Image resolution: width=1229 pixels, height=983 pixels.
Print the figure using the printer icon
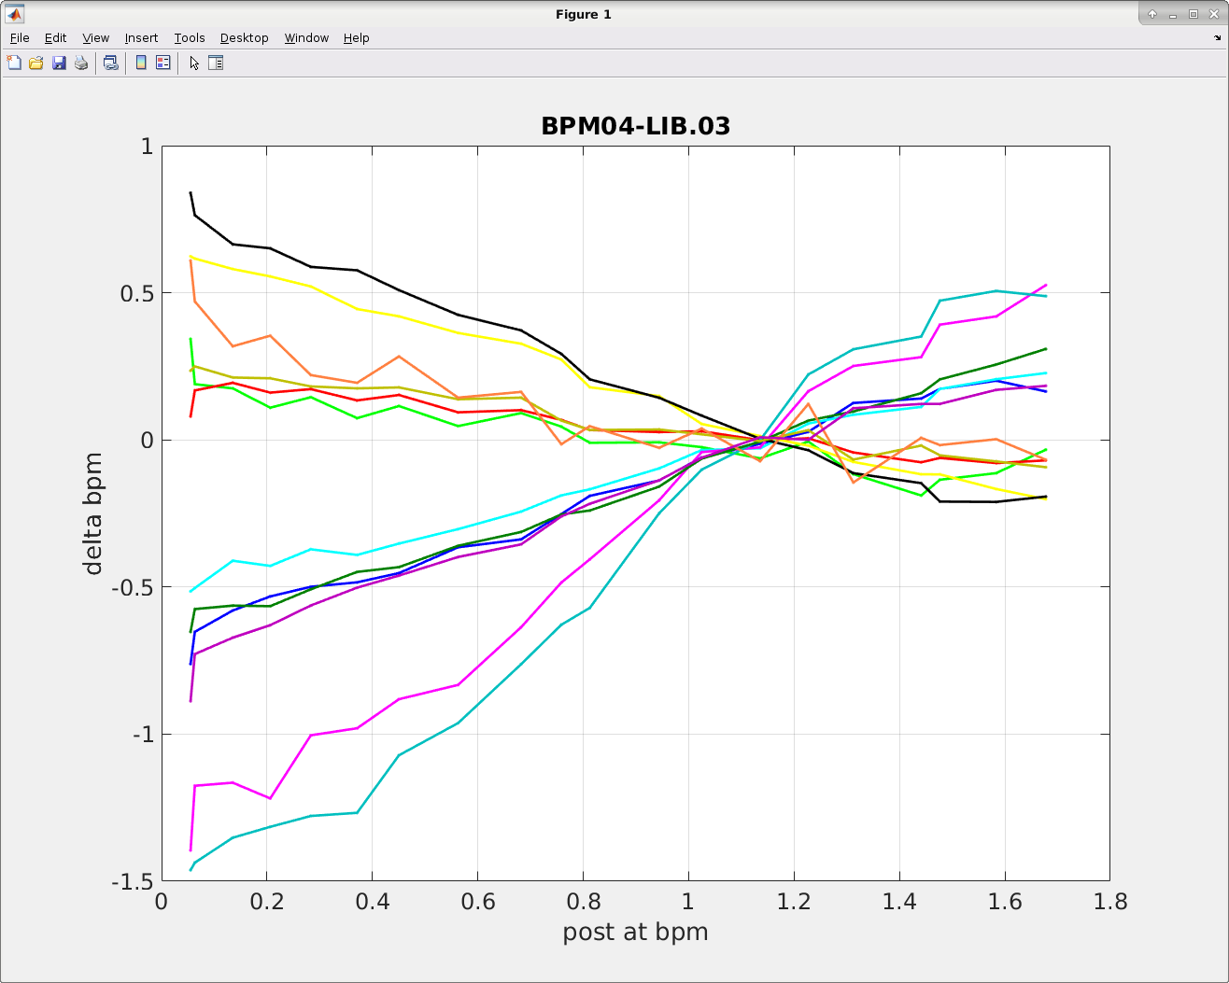(81, 63)
